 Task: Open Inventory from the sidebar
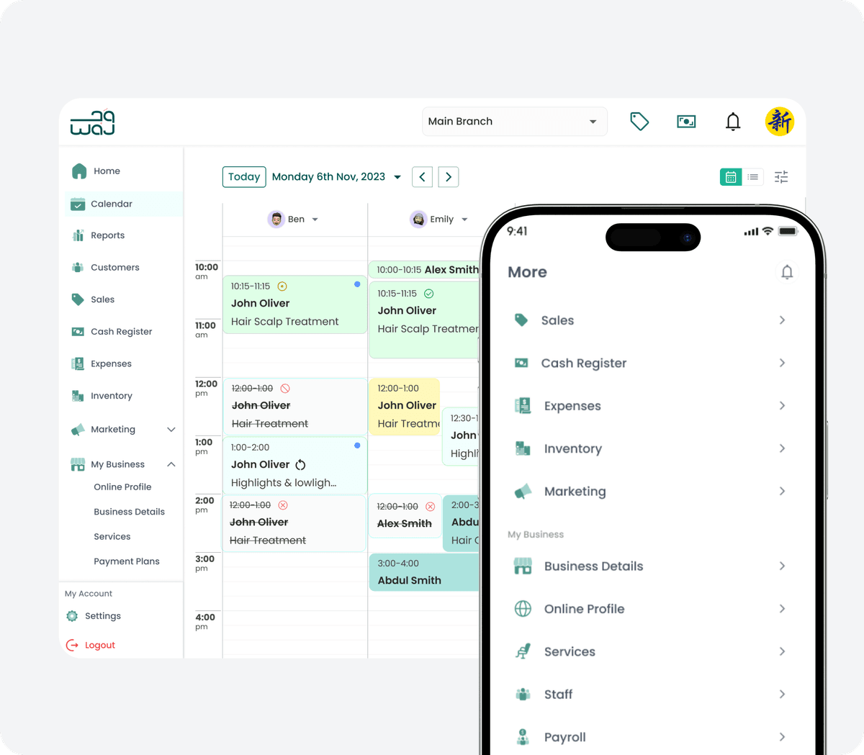coord(114,395)
